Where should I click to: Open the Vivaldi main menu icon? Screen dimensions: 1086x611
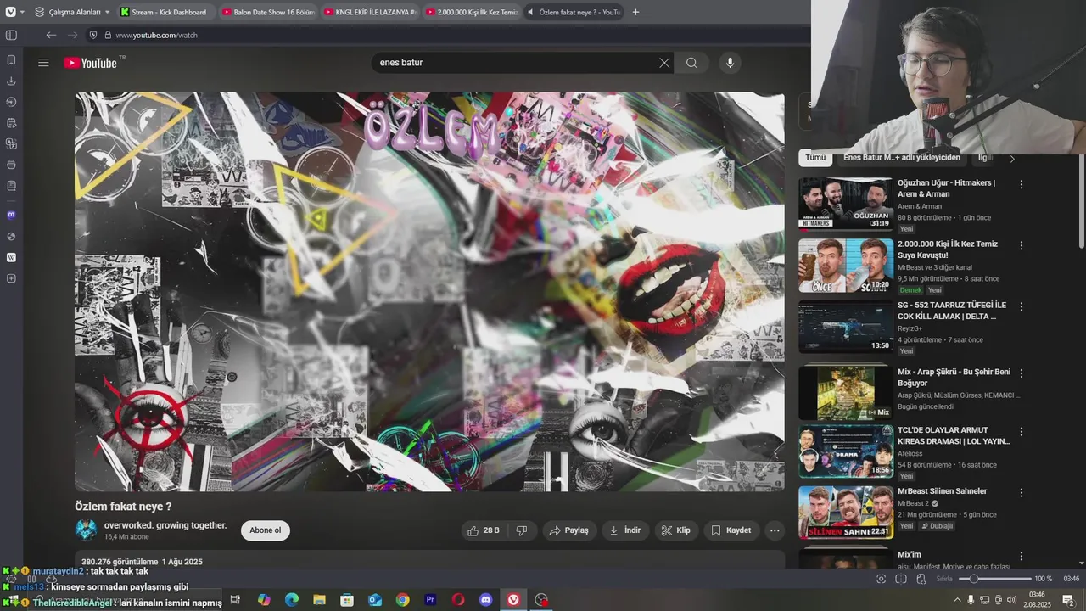10,12
